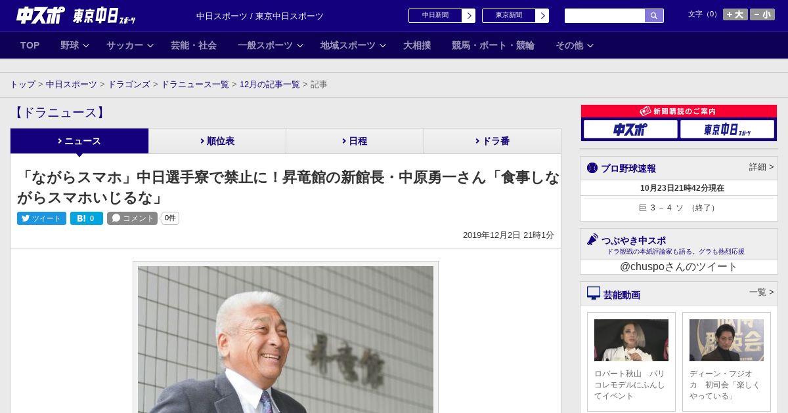Open 芸能・社会 navigation item

pyautogui.click(x=194, y=45)
